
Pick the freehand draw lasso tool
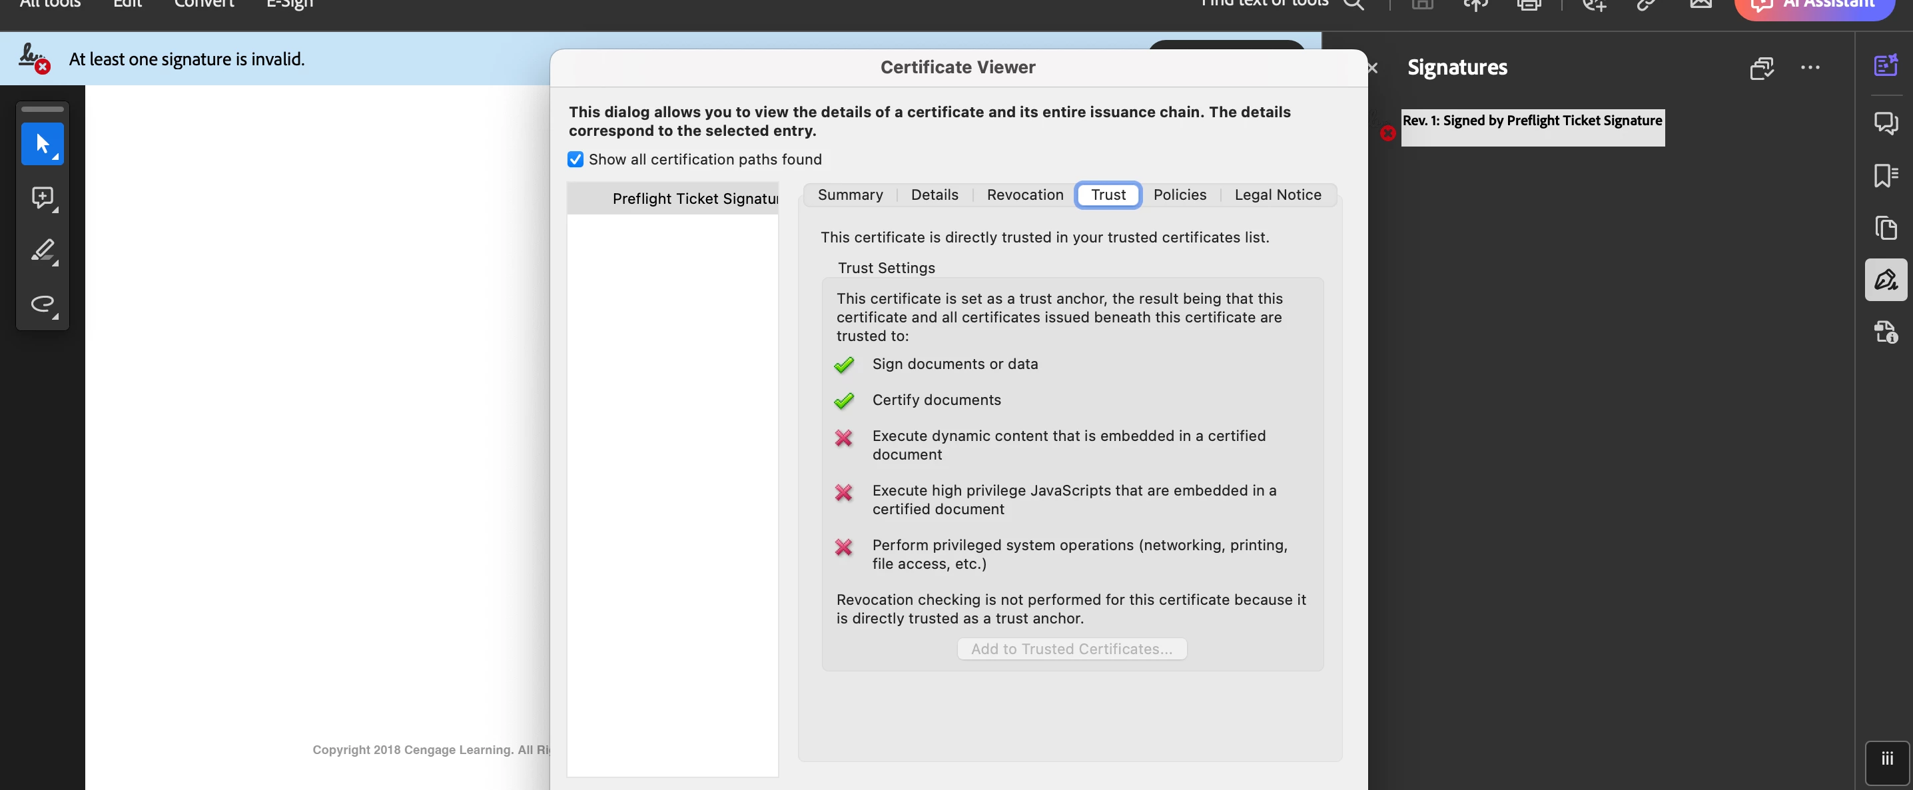(43, 304)
